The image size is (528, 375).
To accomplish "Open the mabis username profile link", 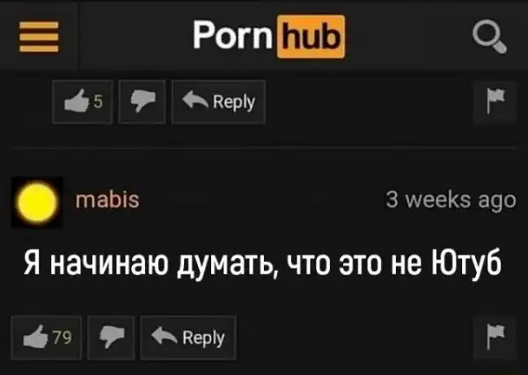I will [107, 200].
